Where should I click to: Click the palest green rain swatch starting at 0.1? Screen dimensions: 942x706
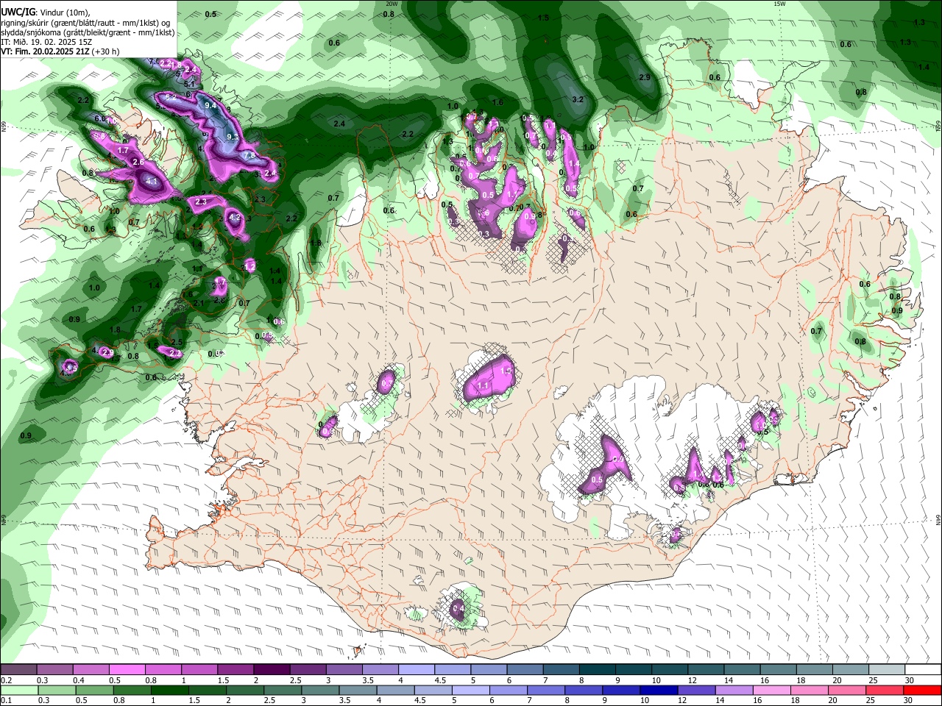pos(19,690)
